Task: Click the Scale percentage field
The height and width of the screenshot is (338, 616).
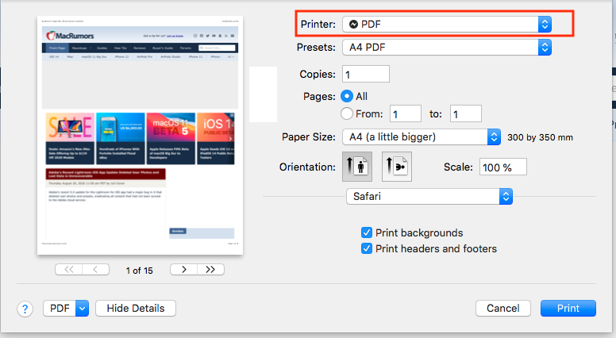Action: tap(502, 167)
